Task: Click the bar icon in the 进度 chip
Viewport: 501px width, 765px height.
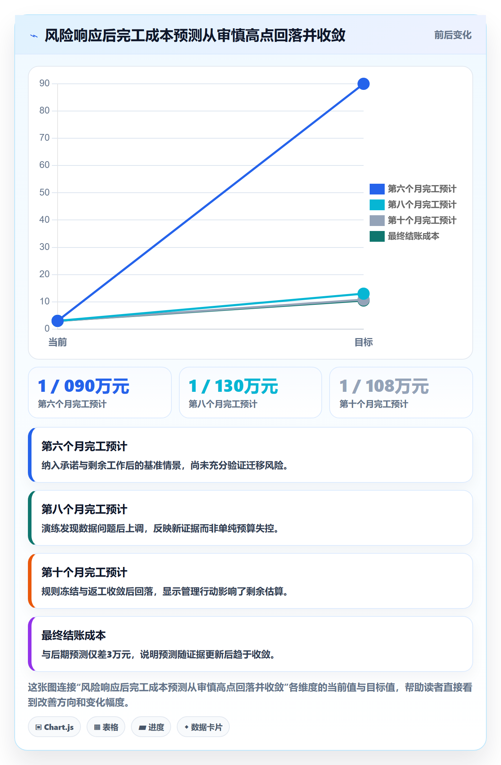Action: pyautogui.click(x=142, y=727)
